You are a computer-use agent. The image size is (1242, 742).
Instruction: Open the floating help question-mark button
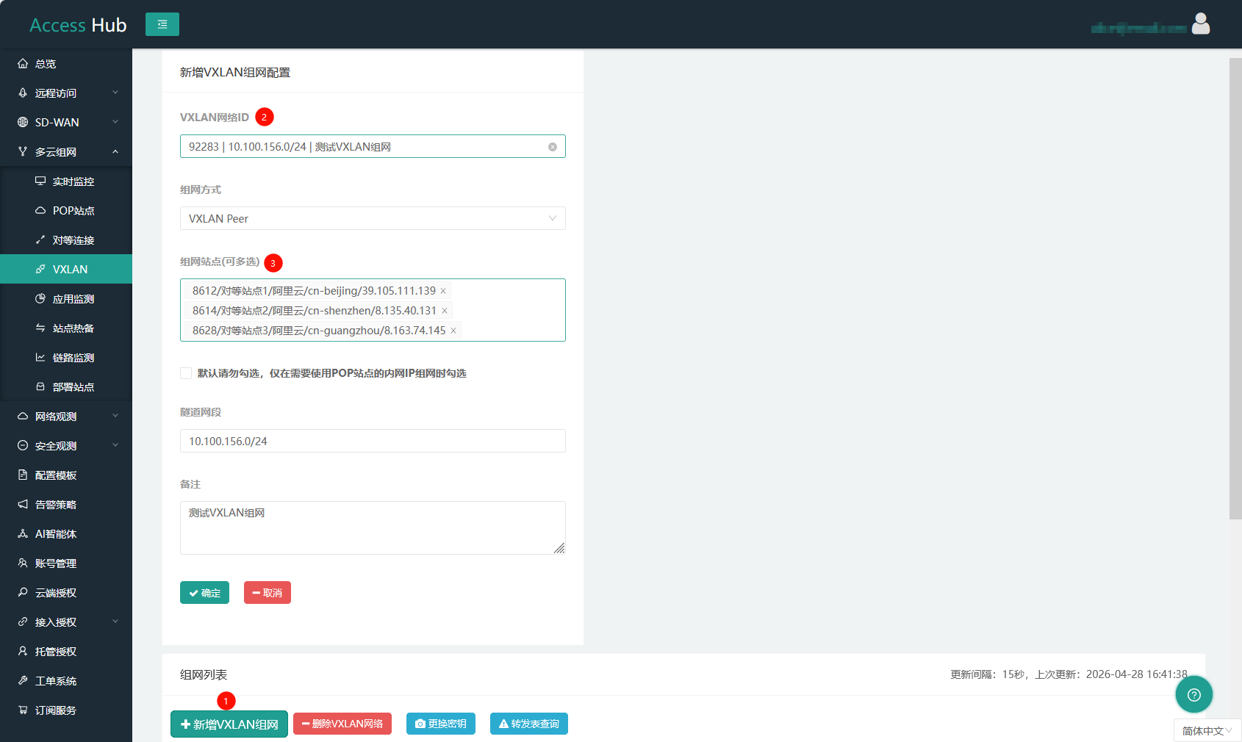pyautogui.click(x=1194, y=694)
